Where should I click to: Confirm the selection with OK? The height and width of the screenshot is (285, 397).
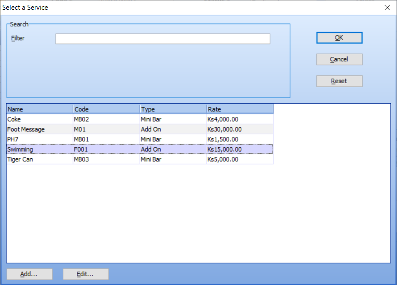click(x=339, y=38)
